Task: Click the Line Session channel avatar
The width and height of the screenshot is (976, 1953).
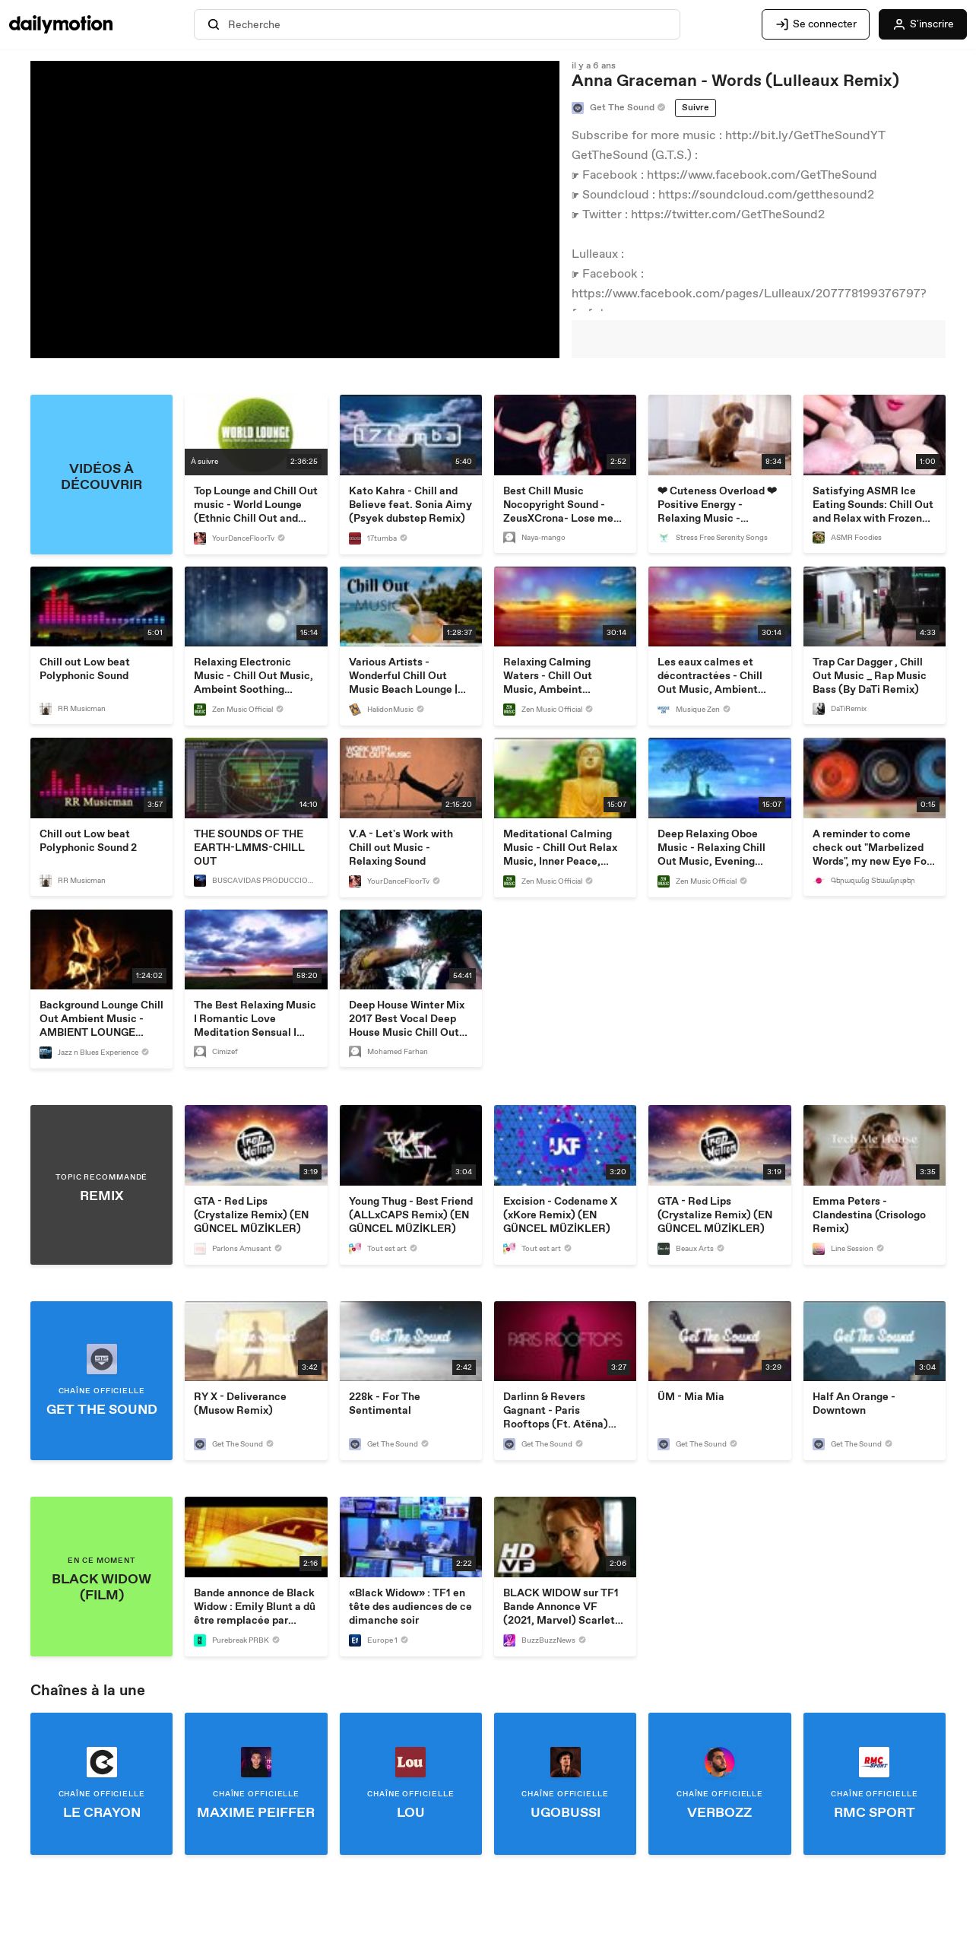Action: click(x=819, y=1249)
